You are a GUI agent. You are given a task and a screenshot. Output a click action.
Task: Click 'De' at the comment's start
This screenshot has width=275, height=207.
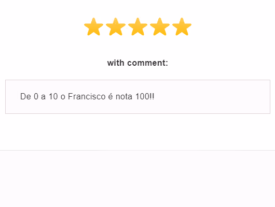tap(25, 96)
